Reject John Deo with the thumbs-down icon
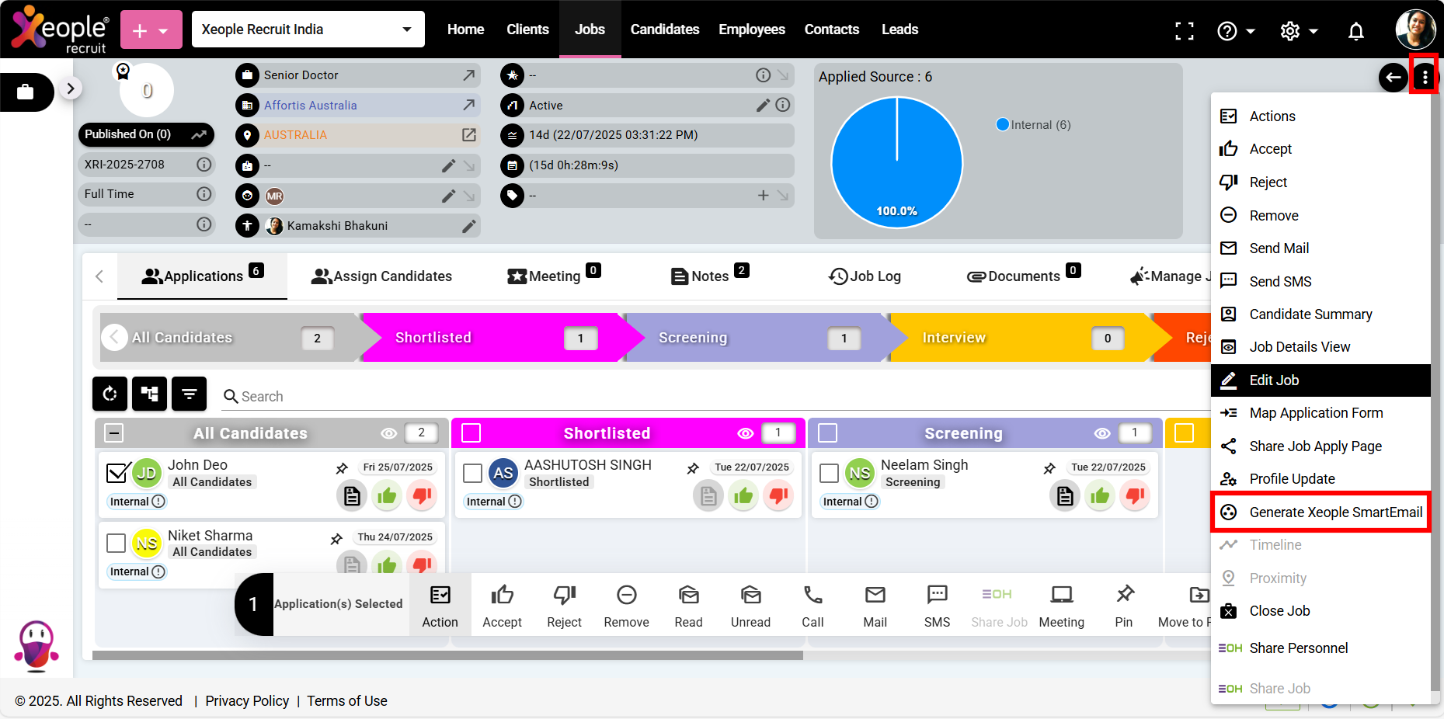 (x=422, y=495)
